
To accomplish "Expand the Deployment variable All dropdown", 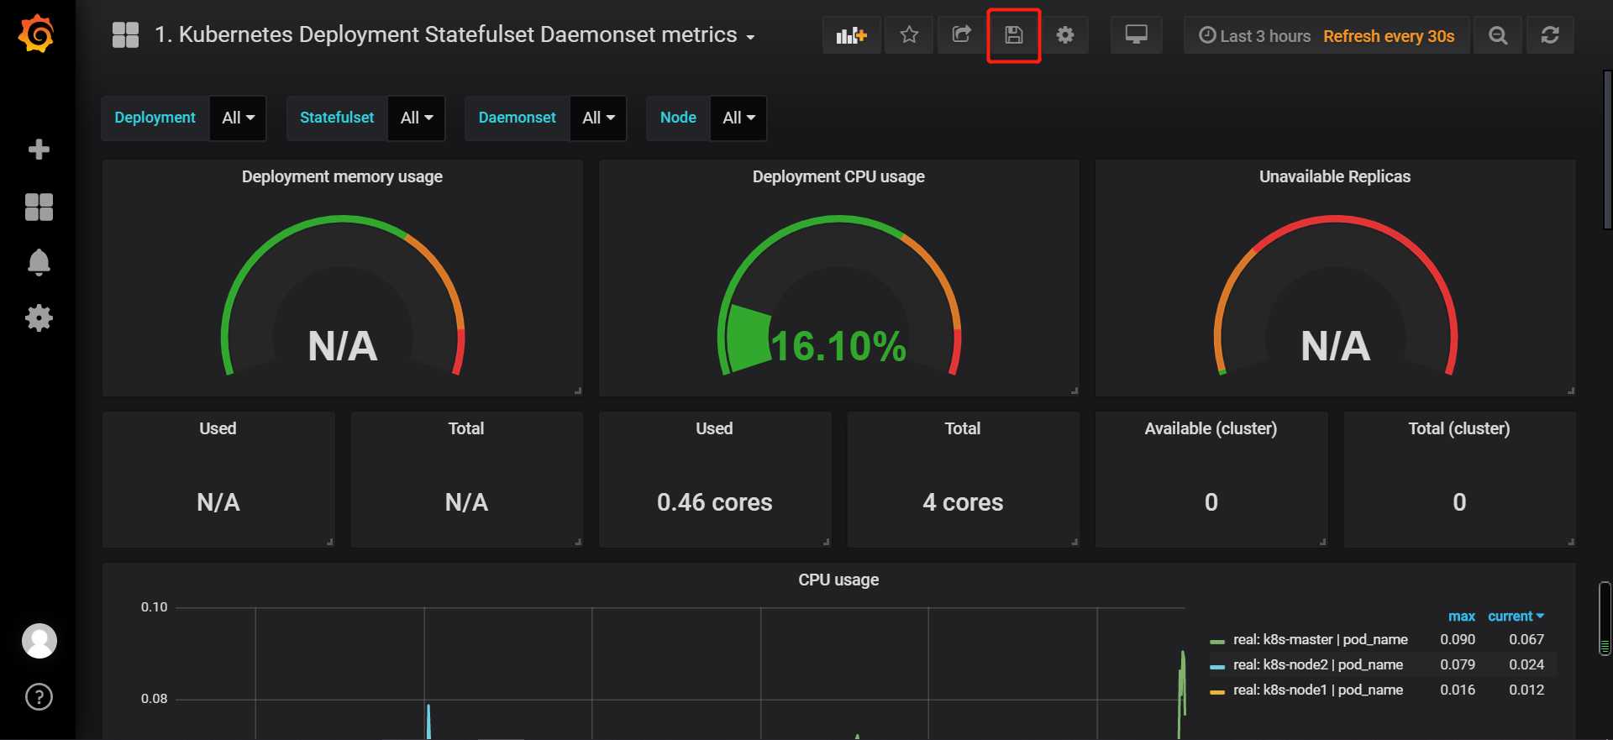I will [238, 118].
